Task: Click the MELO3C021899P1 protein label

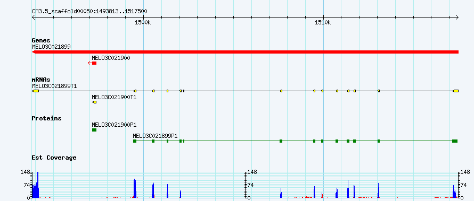Action: (155, 136)
